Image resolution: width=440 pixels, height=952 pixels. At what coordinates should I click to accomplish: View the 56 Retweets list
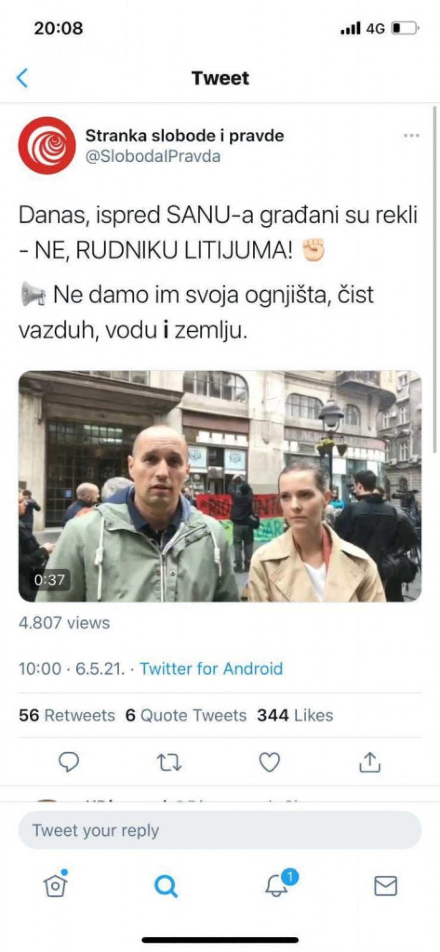[67, 715]
